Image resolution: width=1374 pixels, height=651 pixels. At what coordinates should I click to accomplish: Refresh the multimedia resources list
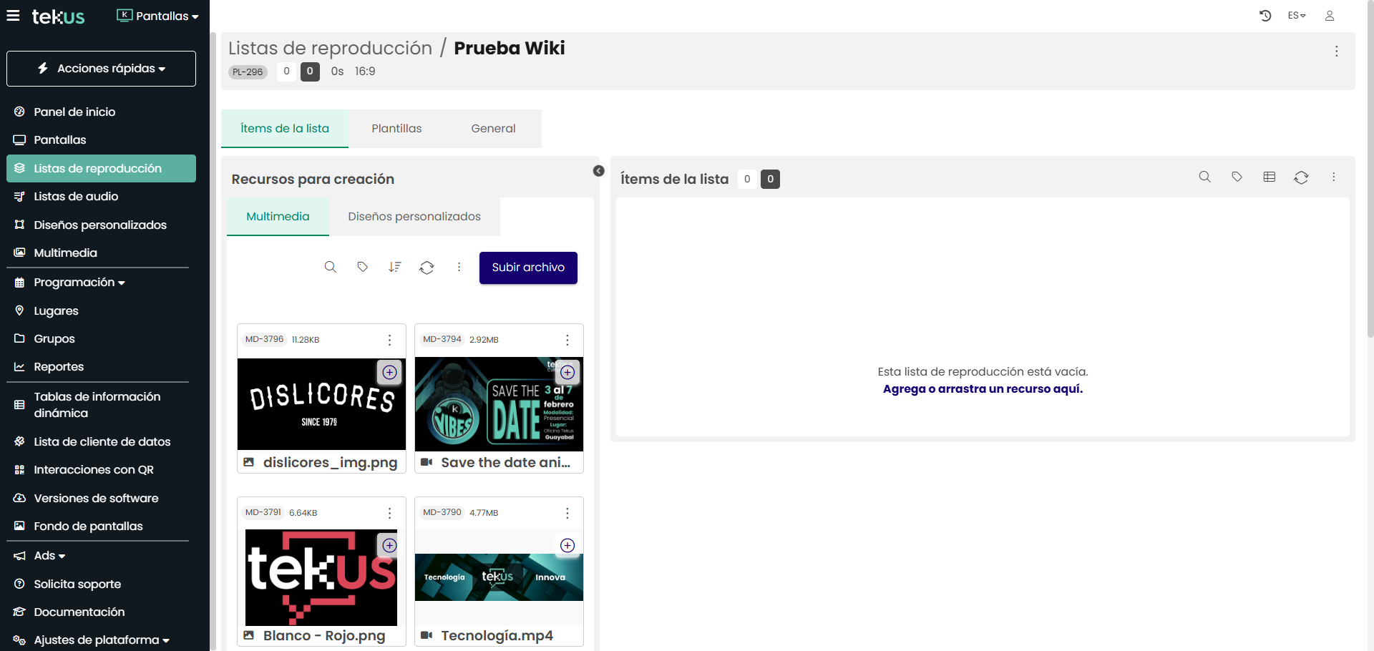[427, 267]
